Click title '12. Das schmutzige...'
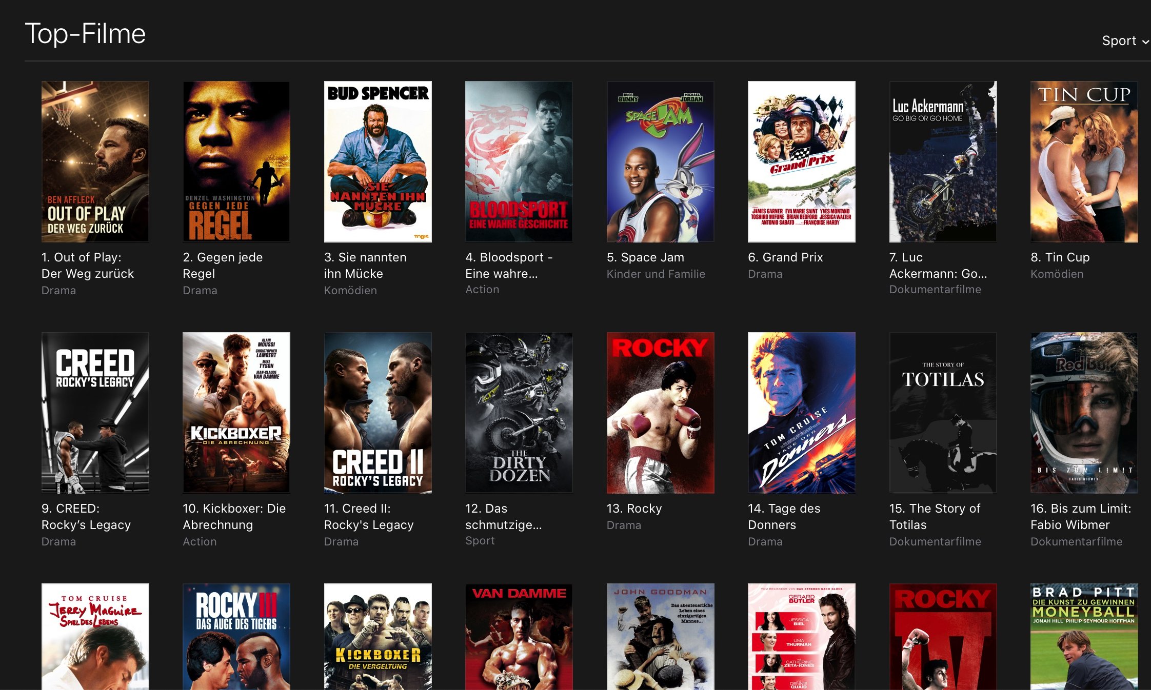This screenshot has height=690, width=1151. 504,517
